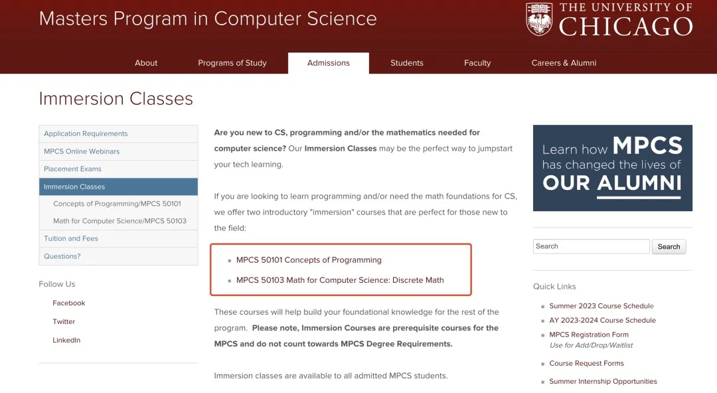Open Tuition and Fees sidebar link

71,239
